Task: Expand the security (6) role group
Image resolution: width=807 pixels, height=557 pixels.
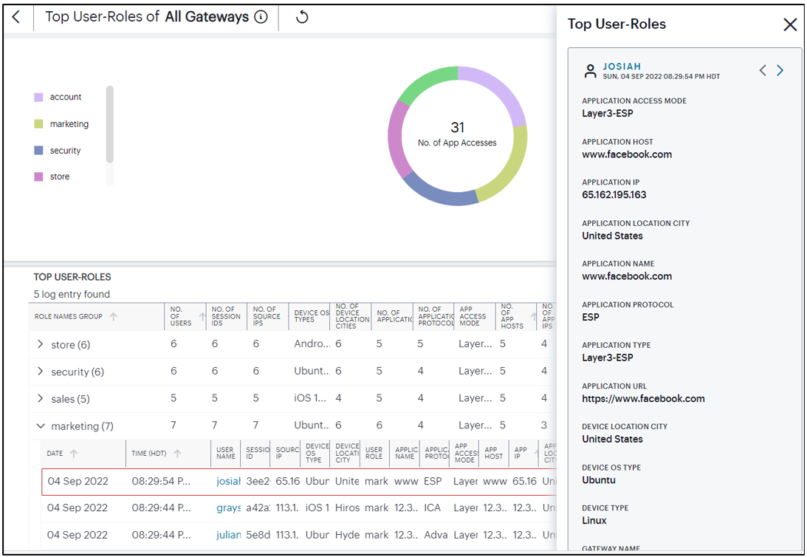Action: [x=41, y=372]
